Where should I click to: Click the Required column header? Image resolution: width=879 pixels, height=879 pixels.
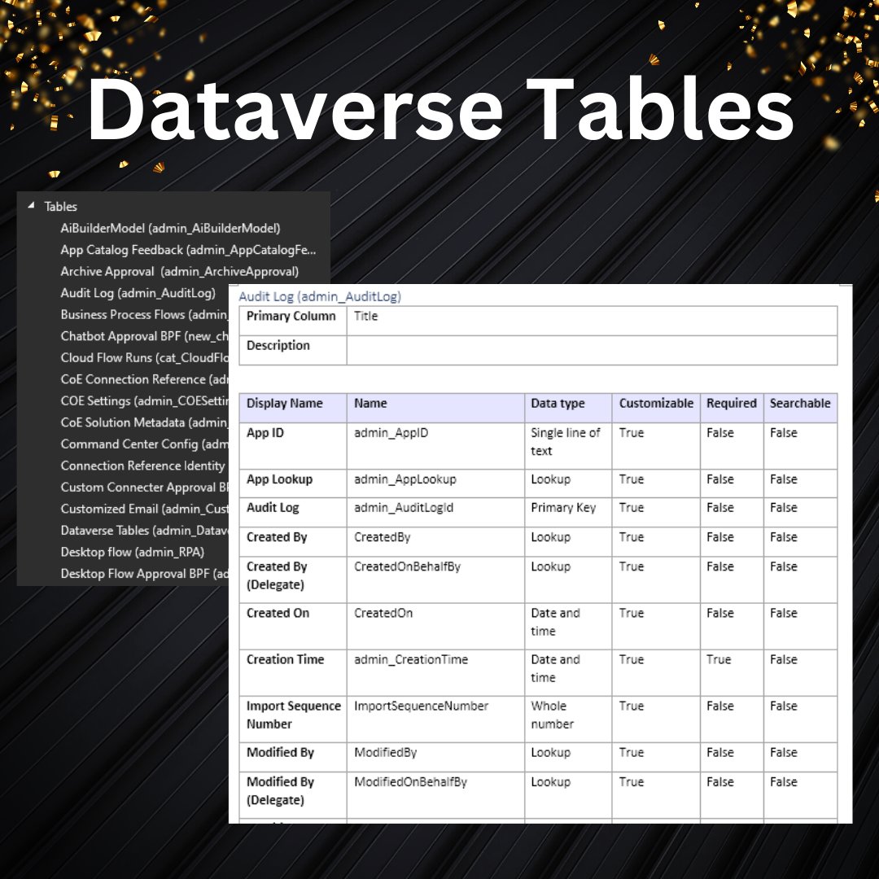732,408
